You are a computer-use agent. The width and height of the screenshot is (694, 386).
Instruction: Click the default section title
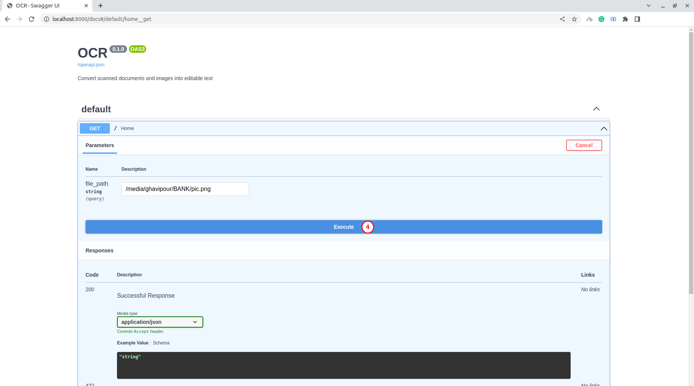click(x=96, y=109)
